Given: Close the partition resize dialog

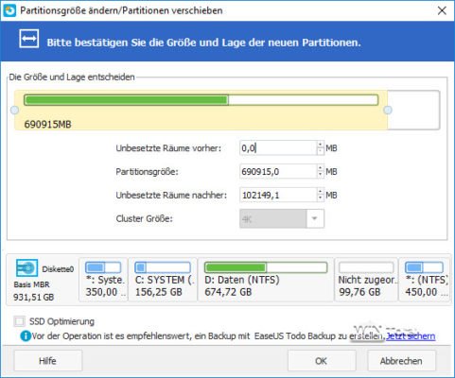Looking at the screenshot, I should tap(442, 10).
